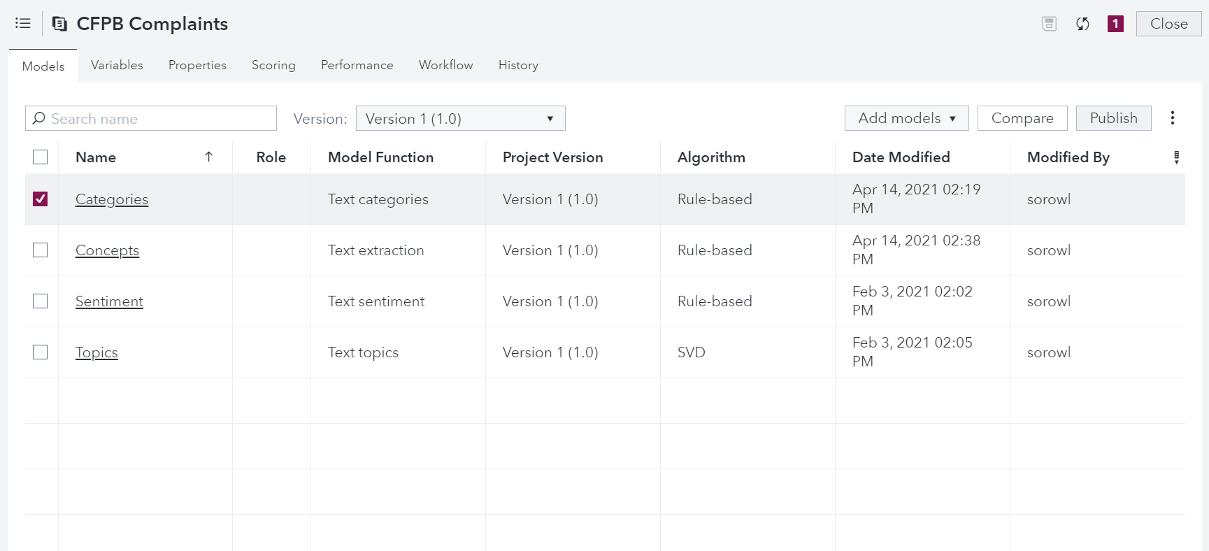
Task: Open the Sentiment model link
Action: point(109,301)
